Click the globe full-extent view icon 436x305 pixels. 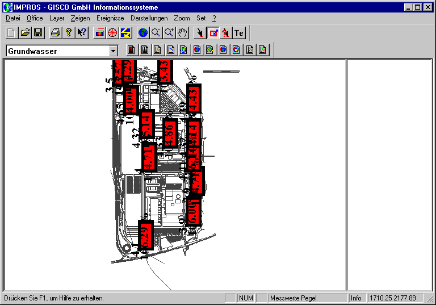(142, 33)
